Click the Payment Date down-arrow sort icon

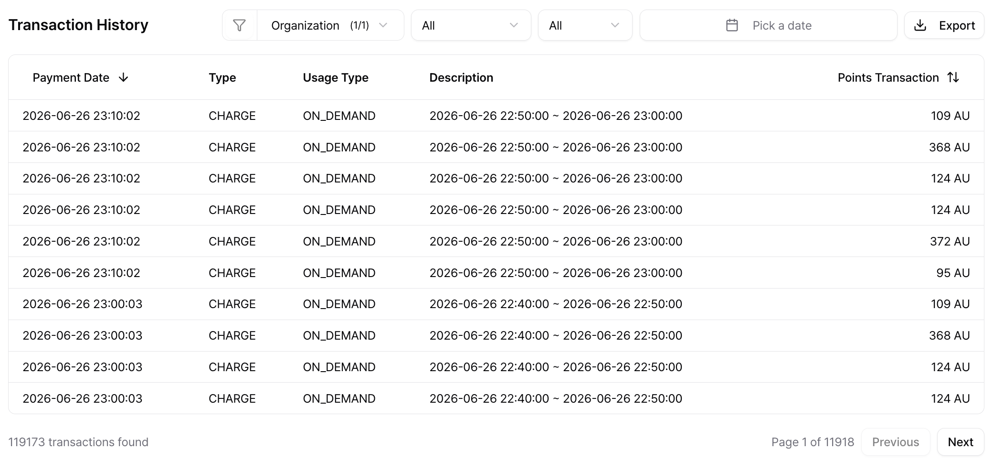(123, 77)
